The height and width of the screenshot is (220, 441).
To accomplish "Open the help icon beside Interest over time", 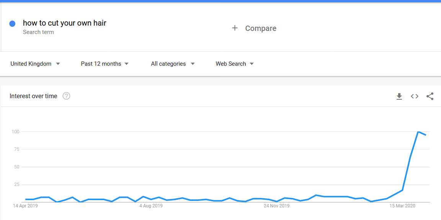I will click(x=66, y=96).
